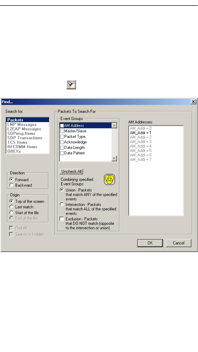Viewport: 198px width, 352px height.
Task: Set origin to Top of the screen
Action: click(x=11, y=201)
